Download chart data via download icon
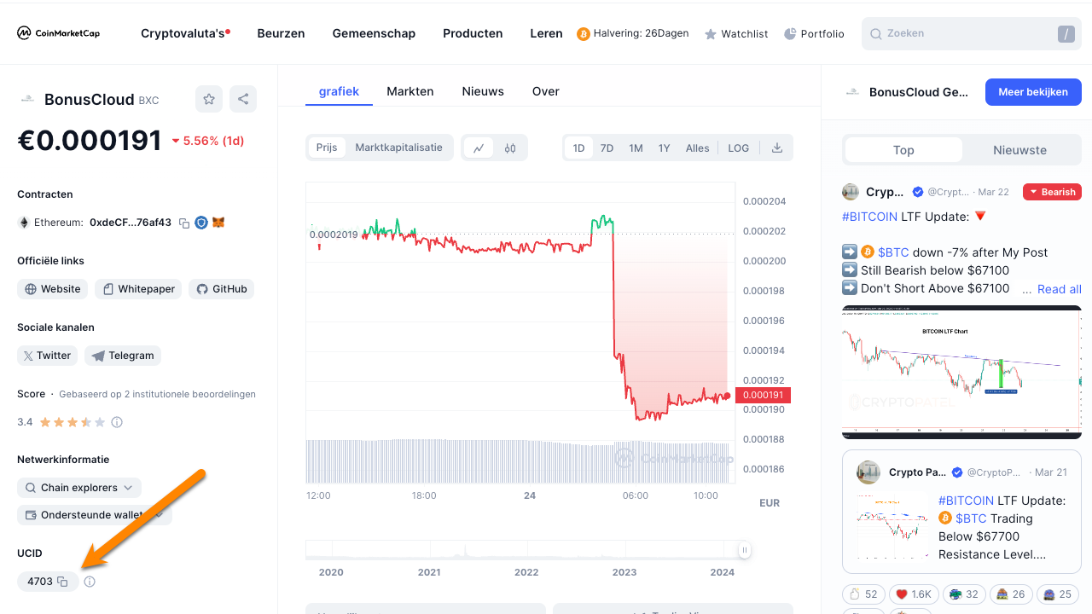The height and width of the screenshot is (614, 1092). 776,148
